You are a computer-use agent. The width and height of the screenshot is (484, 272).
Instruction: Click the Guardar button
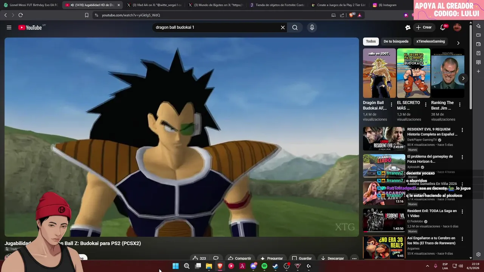pos(302,258)
